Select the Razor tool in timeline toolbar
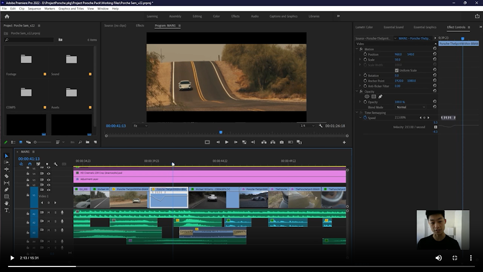 tap(7, 176)
